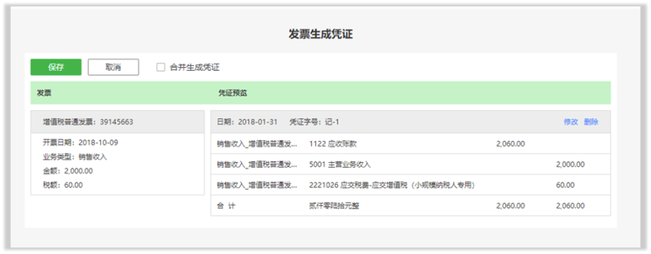Screen dimensions: 651x254
Task: Click the voucher number 凭证字号：记-1
Action: tap(314, 122)
